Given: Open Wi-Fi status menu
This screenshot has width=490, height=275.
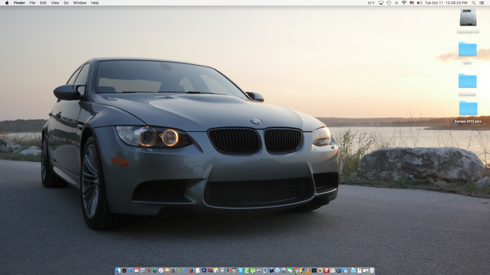Looking at the screenshot, I should point(404,3).
